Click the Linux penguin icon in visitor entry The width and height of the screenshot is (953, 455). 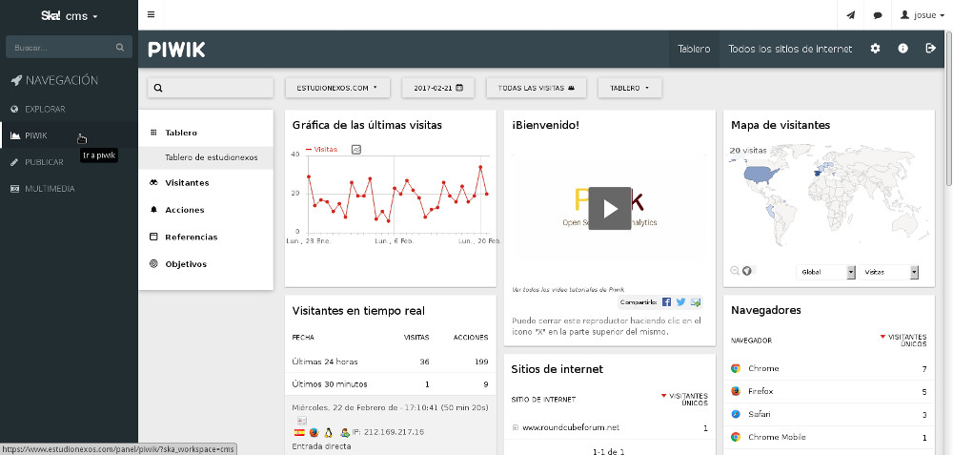[x=329, y=432]
